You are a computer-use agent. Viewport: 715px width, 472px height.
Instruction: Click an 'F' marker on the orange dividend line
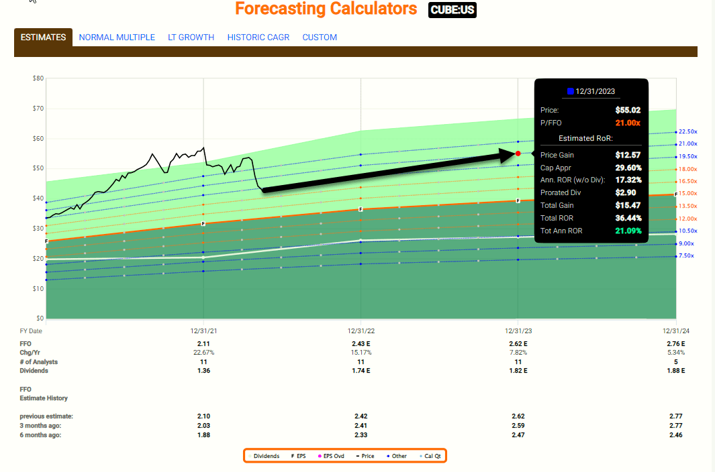click(x=362, y=209)
